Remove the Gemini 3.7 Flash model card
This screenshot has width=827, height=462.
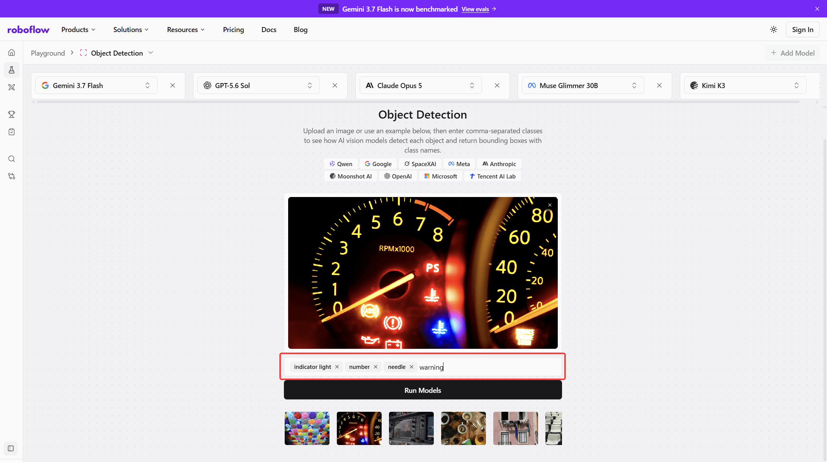click(x=173, y=85)
